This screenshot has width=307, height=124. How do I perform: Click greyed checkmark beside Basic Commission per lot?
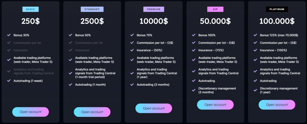tap(9, 43)
